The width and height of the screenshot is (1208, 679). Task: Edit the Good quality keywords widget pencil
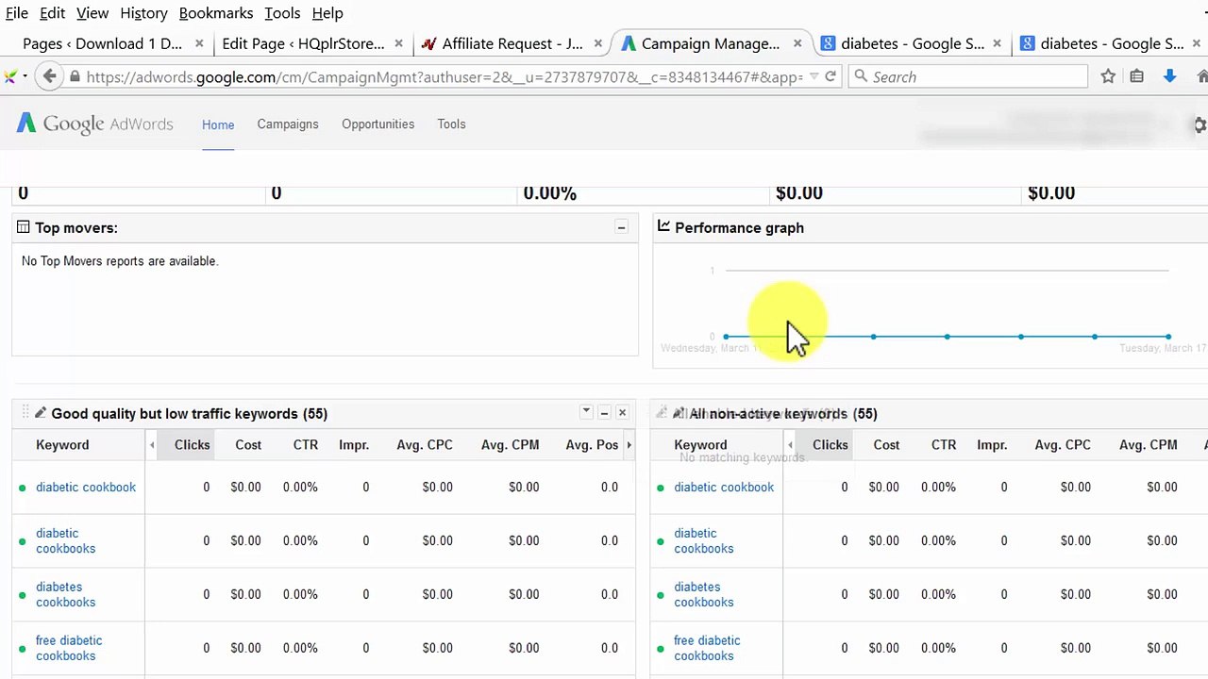click(x=41, y=413)
